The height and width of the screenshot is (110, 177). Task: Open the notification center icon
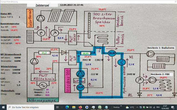click(173, 108)
